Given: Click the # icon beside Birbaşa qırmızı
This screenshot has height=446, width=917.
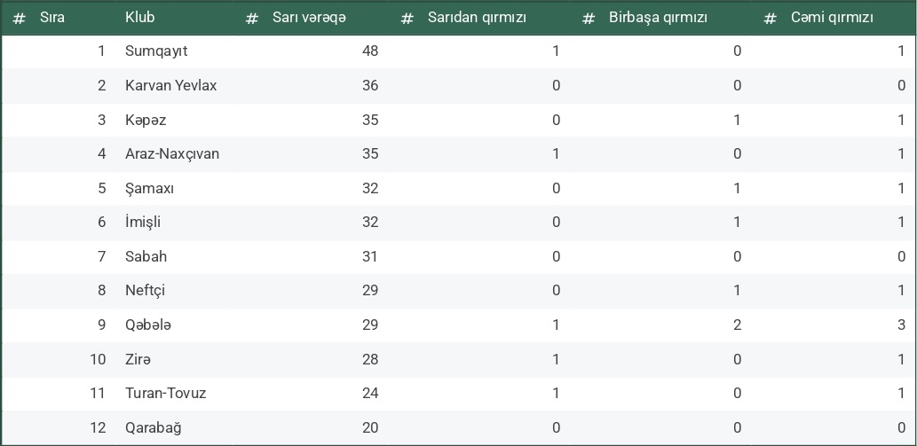Looking at the screenshot, I should 589,18.
